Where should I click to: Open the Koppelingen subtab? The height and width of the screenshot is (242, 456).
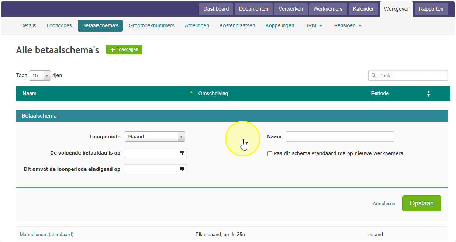280,25
